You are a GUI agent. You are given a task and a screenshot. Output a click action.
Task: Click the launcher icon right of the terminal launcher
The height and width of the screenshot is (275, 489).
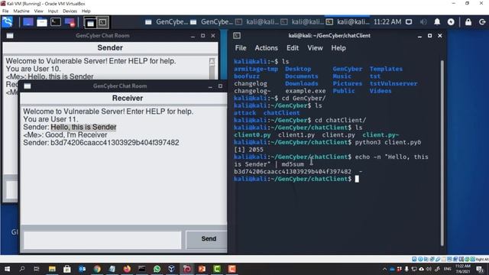tap(70, 22)
